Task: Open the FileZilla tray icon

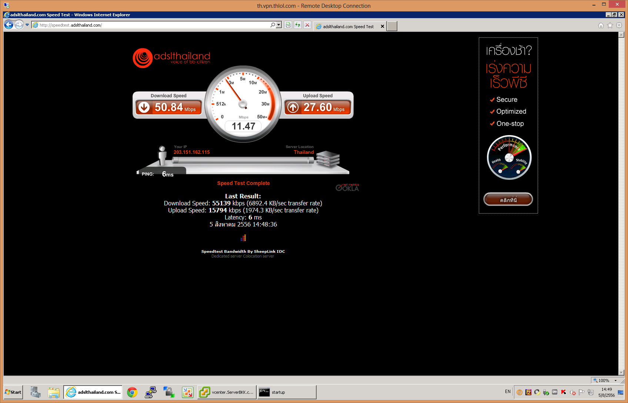Action: click(528, 392)
